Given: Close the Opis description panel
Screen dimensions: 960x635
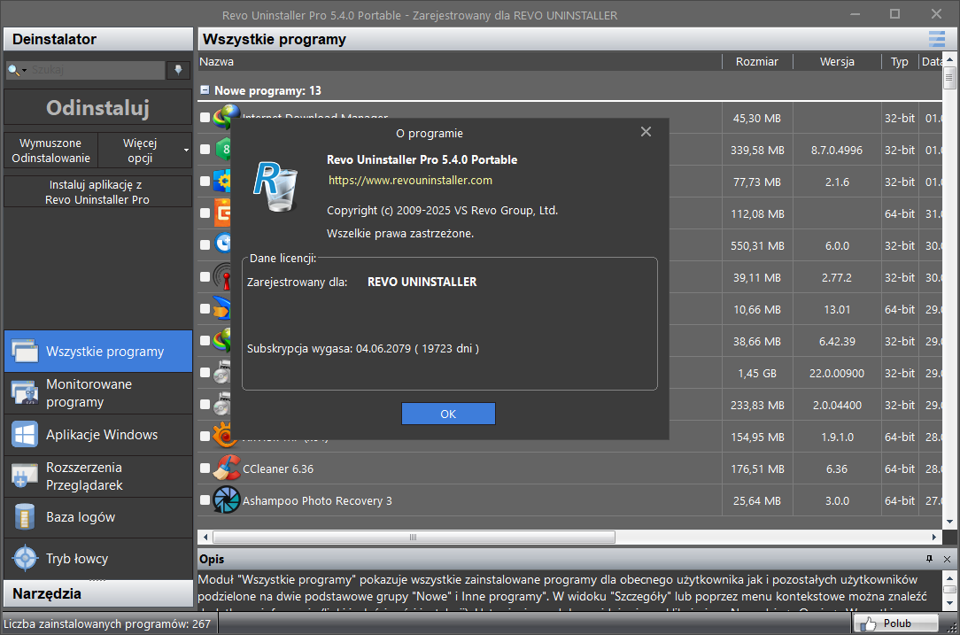Looking at the screenshot, I should 947,559.
